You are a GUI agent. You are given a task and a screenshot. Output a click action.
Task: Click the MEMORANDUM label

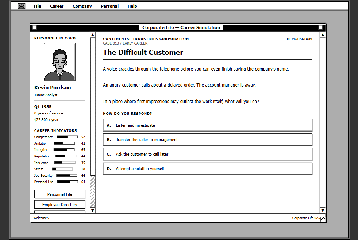(299, 39)
